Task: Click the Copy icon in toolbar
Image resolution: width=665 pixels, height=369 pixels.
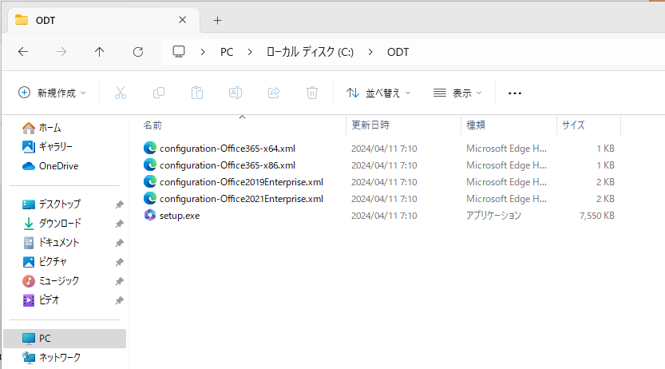Action: pos(159,93)
